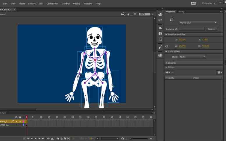Image resolution: width=226 pixels, height=141 pixels.
Task: Click the blue outline color of second layer
Action: click(x=24, y=125)
